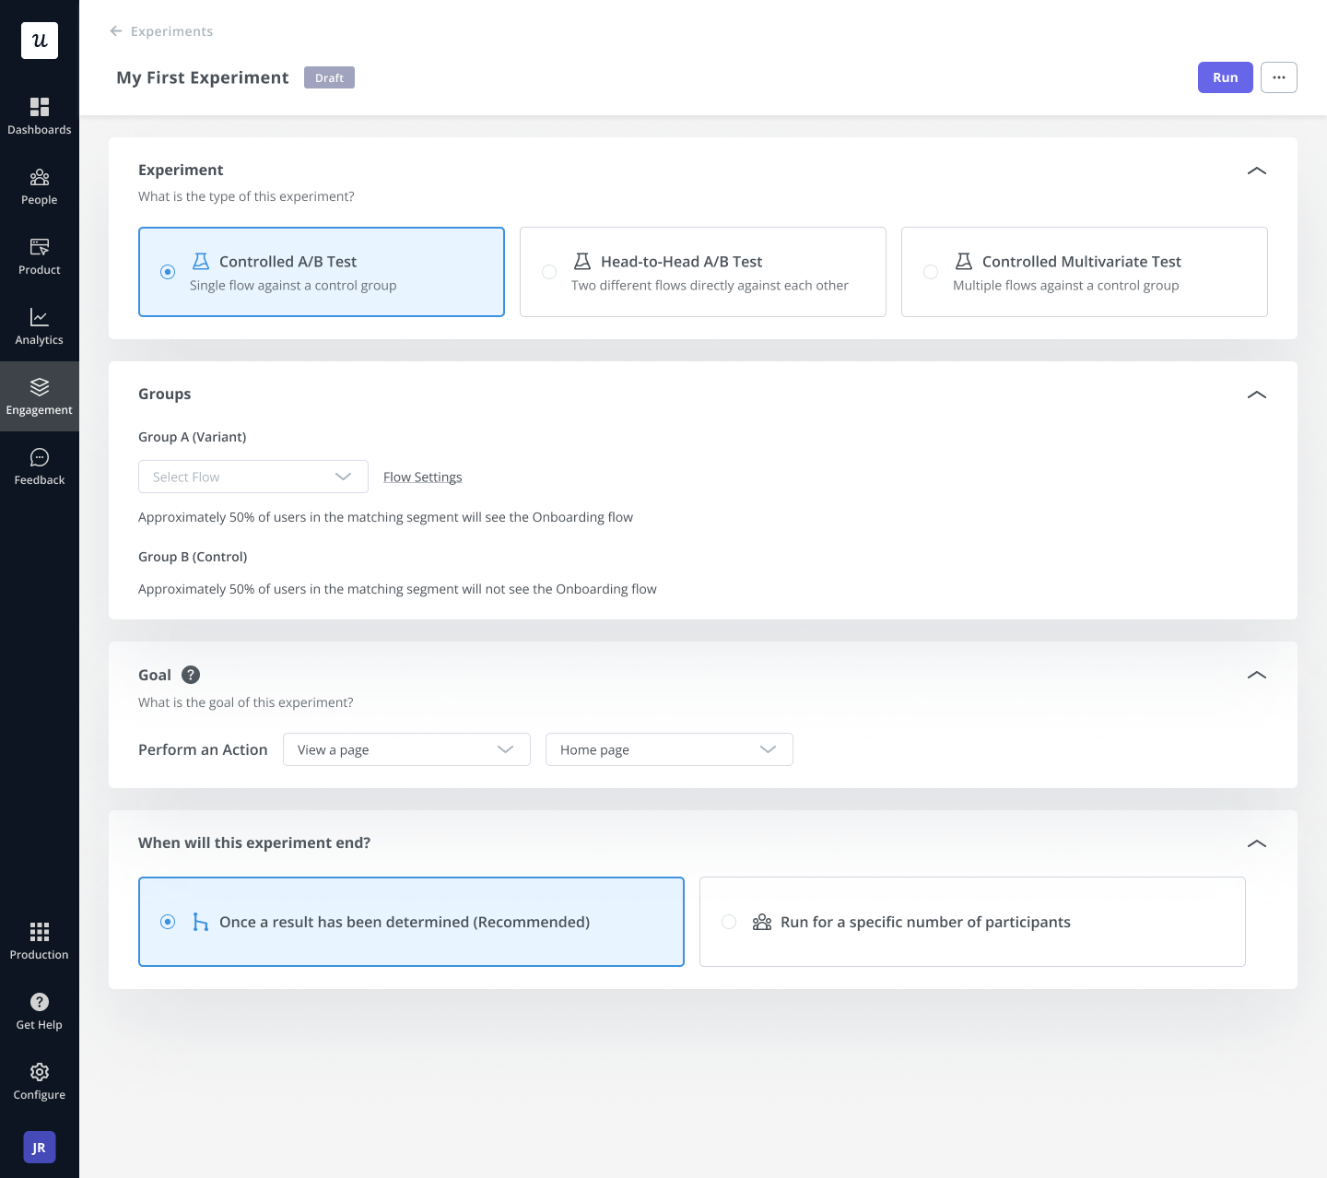Screen dimensions: 1327x1178
Task: Open Flow Settings for Group A
Action: 422,477
